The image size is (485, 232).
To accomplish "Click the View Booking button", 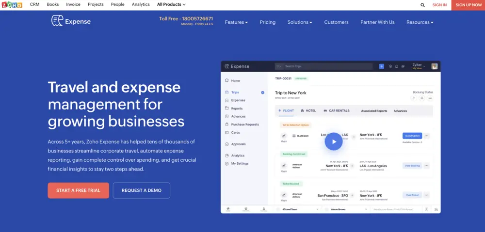I will pyautogui.click(x=412, y=166).
